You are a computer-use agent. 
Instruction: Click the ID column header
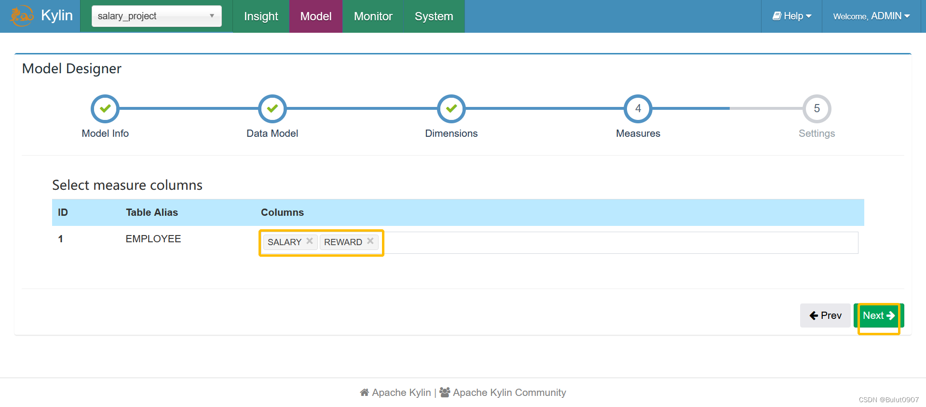tap(63, 212)
